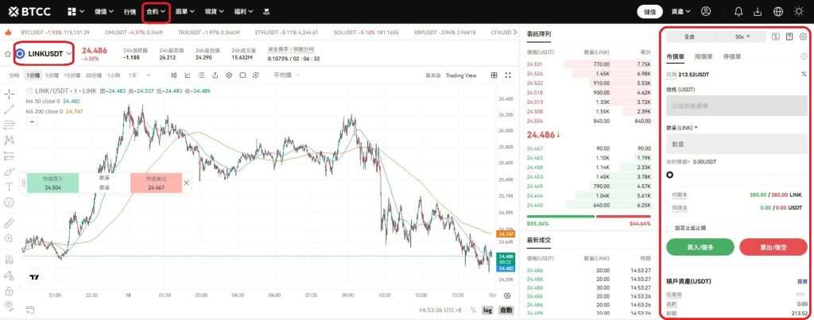
Task: Click the white 儲值 deposit button
Action: (650, 11)
